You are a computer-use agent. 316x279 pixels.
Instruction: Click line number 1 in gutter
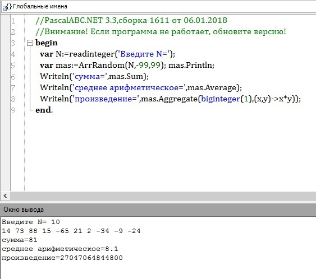coord(13,21)
